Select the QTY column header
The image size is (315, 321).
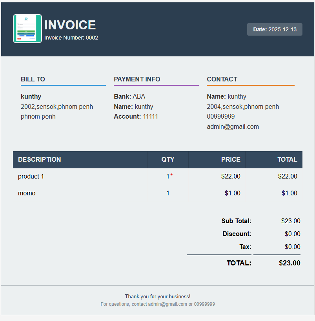pyautogui.click(x=168, y=159)
